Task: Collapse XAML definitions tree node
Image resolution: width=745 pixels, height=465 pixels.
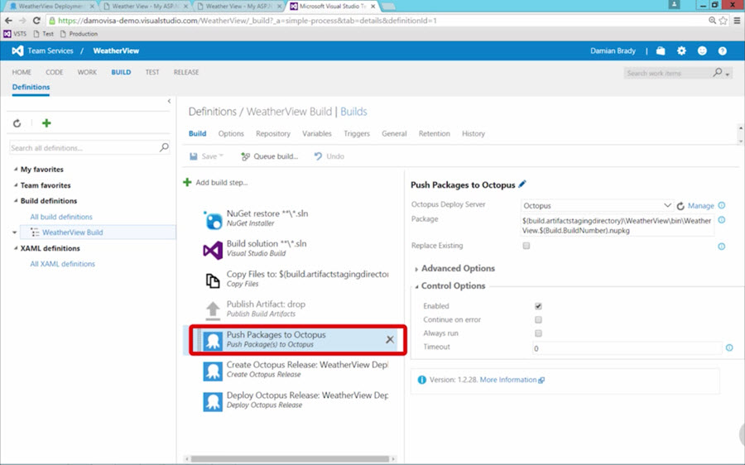Action: [16, 248]
